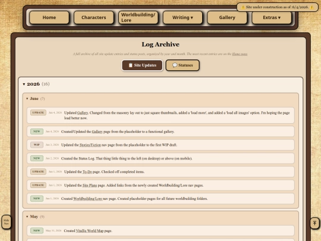Click the Hide Nav side button
The image size is (321, 241).
pos(7,222)
